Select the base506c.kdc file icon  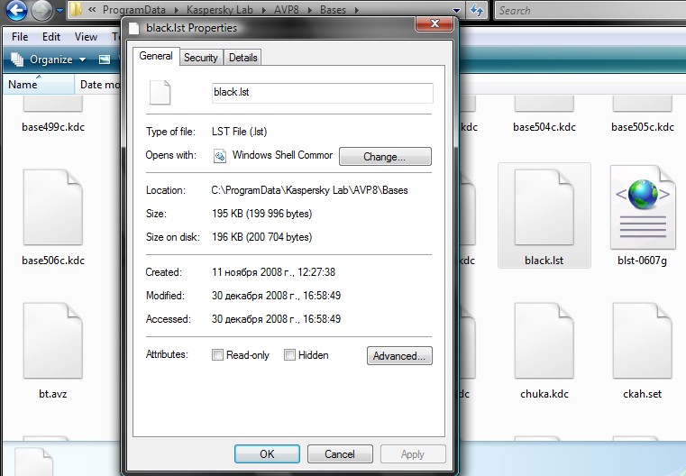coord(53,207)
